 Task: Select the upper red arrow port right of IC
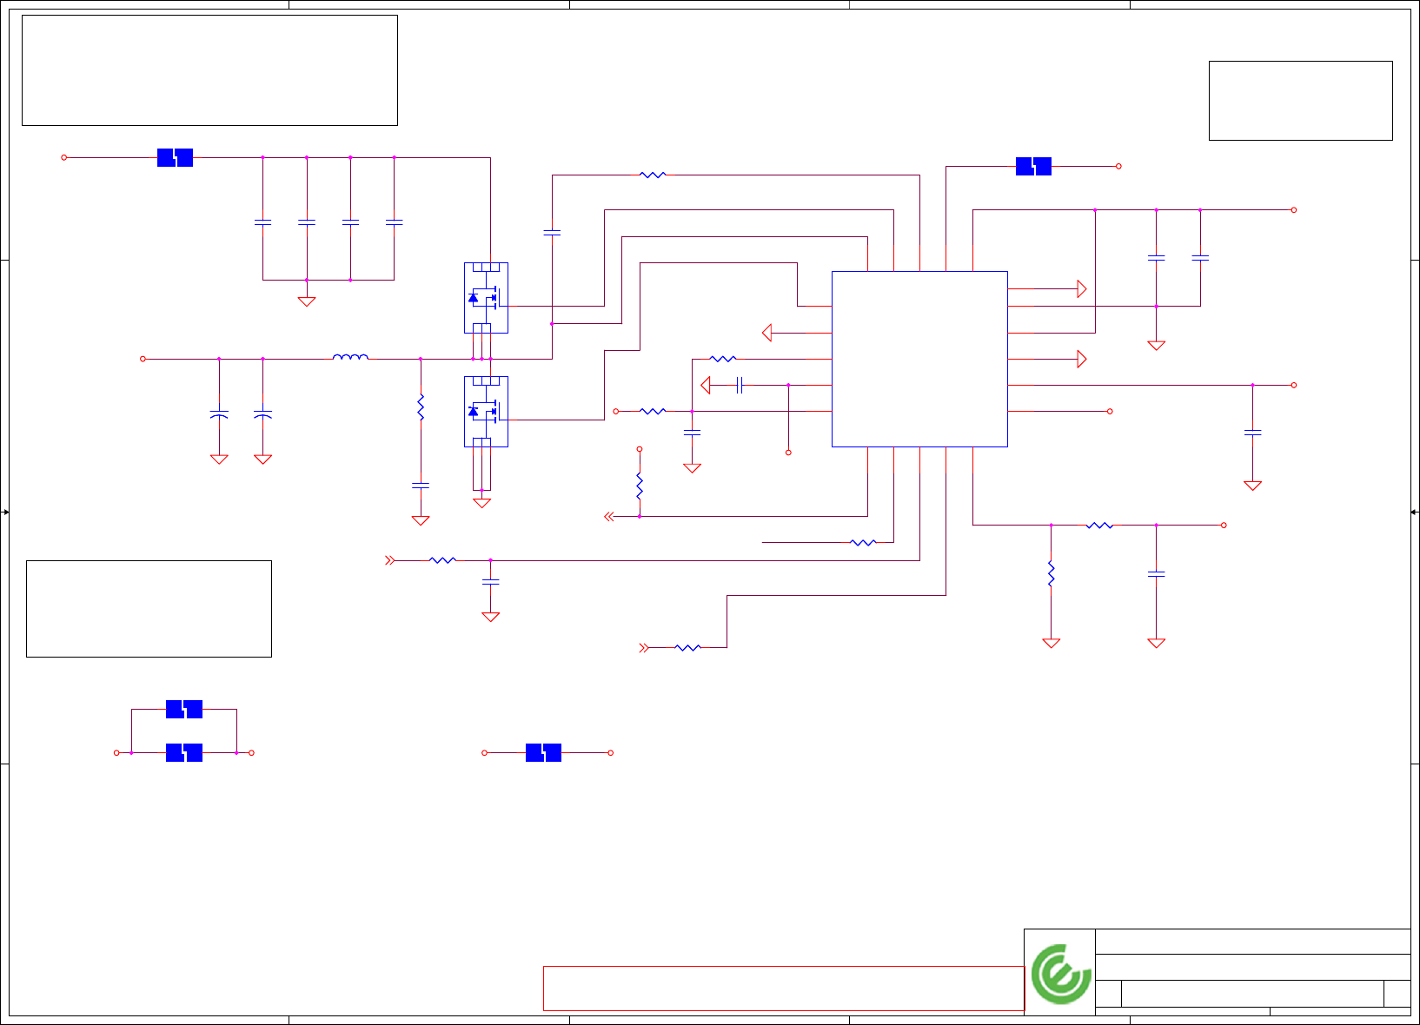(1082, 288)
